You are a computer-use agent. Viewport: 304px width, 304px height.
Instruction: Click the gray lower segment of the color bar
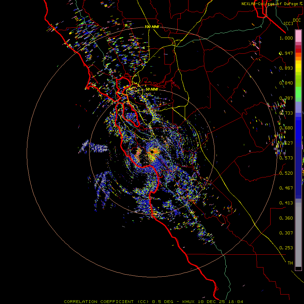coord(298,235)
